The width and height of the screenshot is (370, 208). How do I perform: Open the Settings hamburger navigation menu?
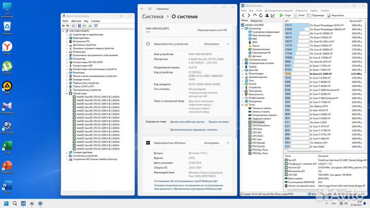click(150, 9)
